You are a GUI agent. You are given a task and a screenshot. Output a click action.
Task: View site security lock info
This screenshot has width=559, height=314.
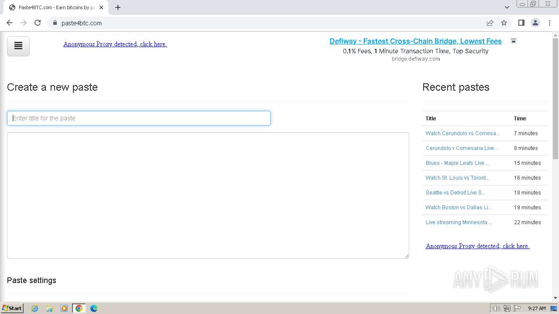[55, 23]
